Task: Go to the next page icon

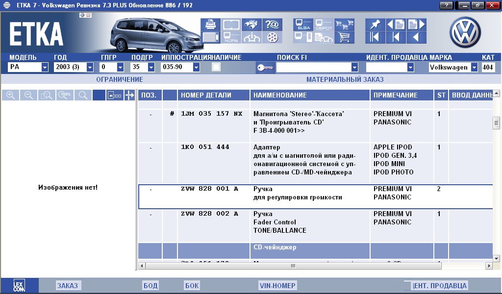Action: coord(416,24)
